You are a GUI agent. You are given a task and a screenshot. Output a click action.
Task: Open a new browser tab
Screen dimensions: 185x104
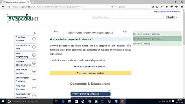33,2
